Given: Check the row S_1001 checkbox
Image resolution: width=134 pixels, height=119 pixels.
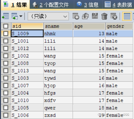Looking at the screenshot, I should (x=6, y=41).
